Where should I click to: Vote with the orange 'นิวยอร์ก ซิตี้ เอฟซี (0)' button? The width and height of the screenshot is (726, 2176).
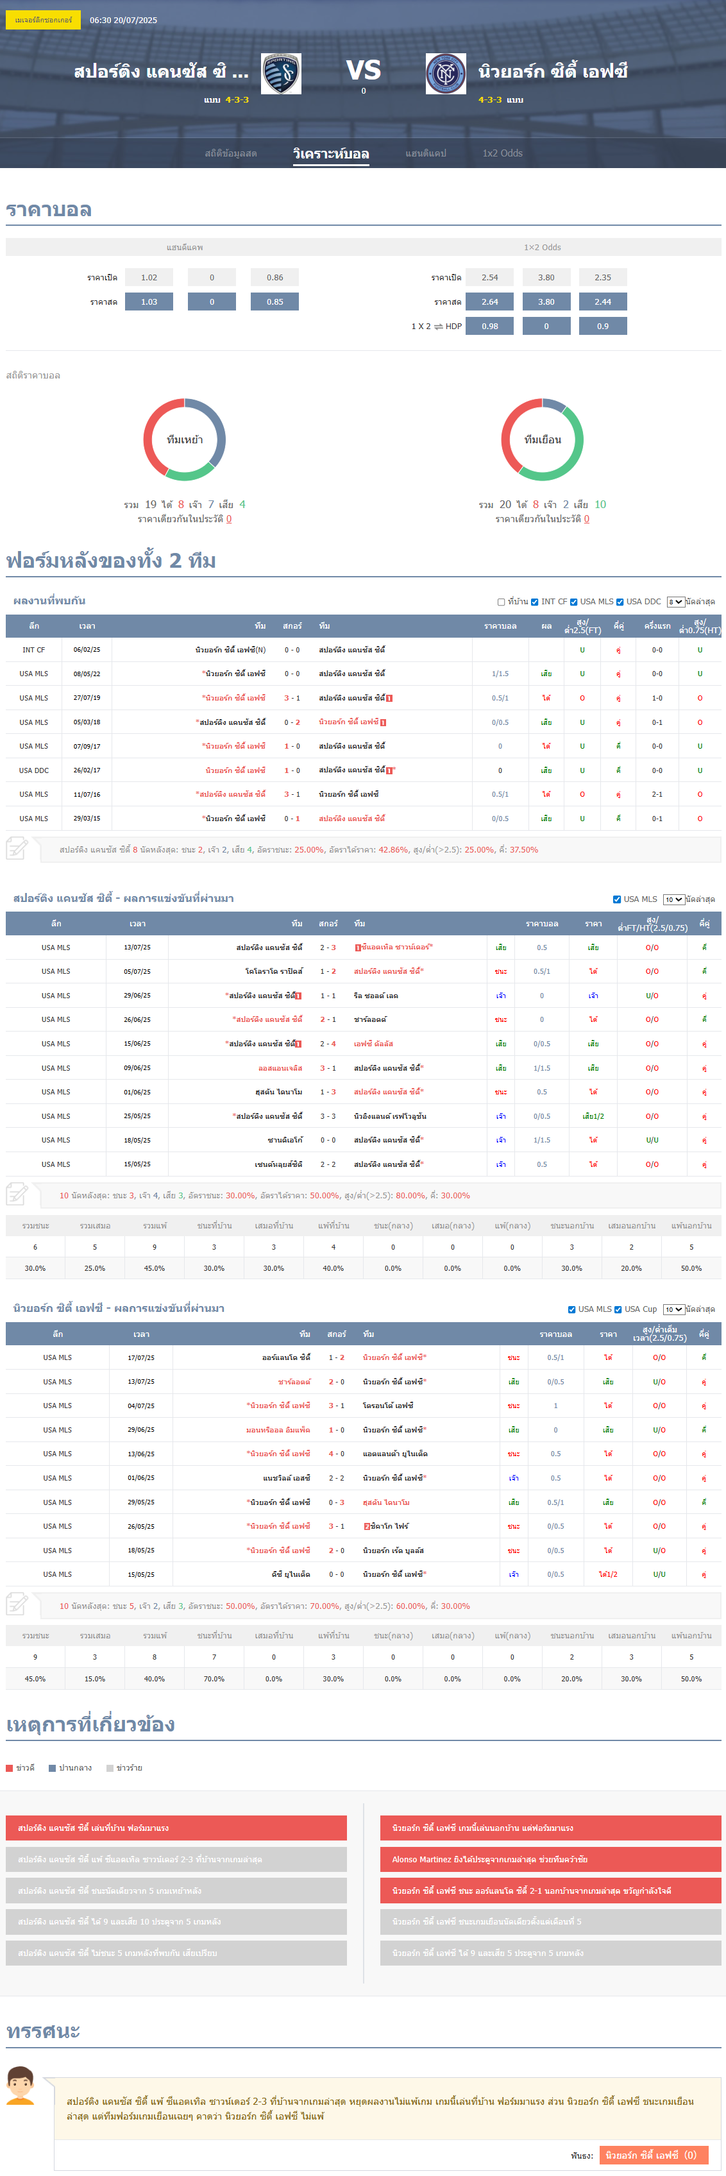(654, 2155)
